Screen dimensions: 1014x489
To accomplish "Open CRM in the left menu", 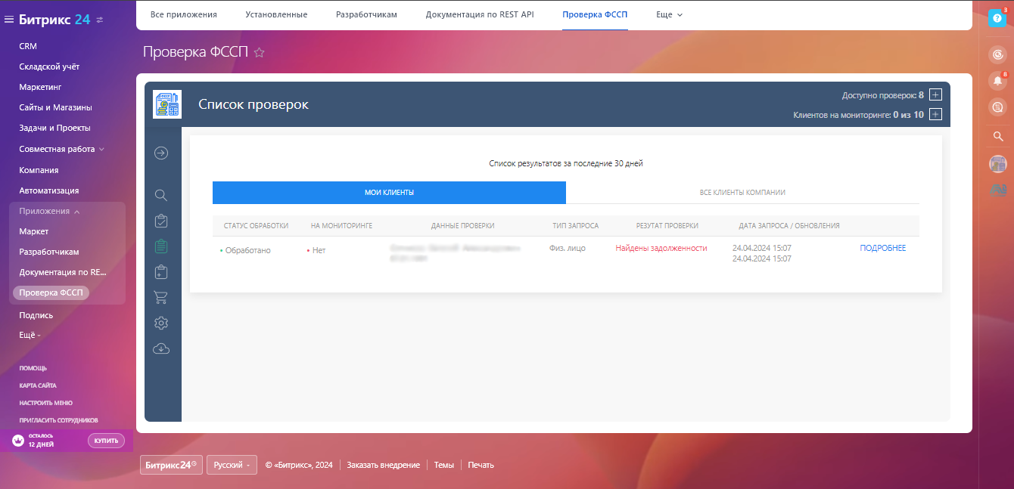I will click(x=28, y=46).
